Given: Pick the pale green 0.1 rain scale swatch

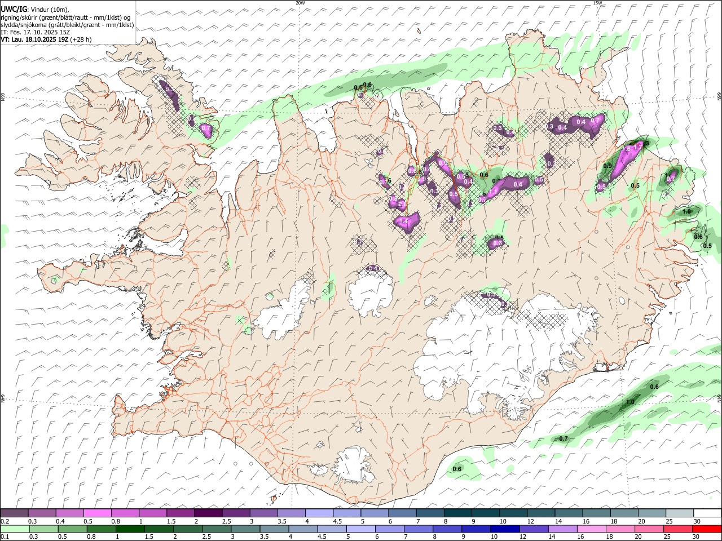Looking at the screenshot, I should click(x=15, y=529).
